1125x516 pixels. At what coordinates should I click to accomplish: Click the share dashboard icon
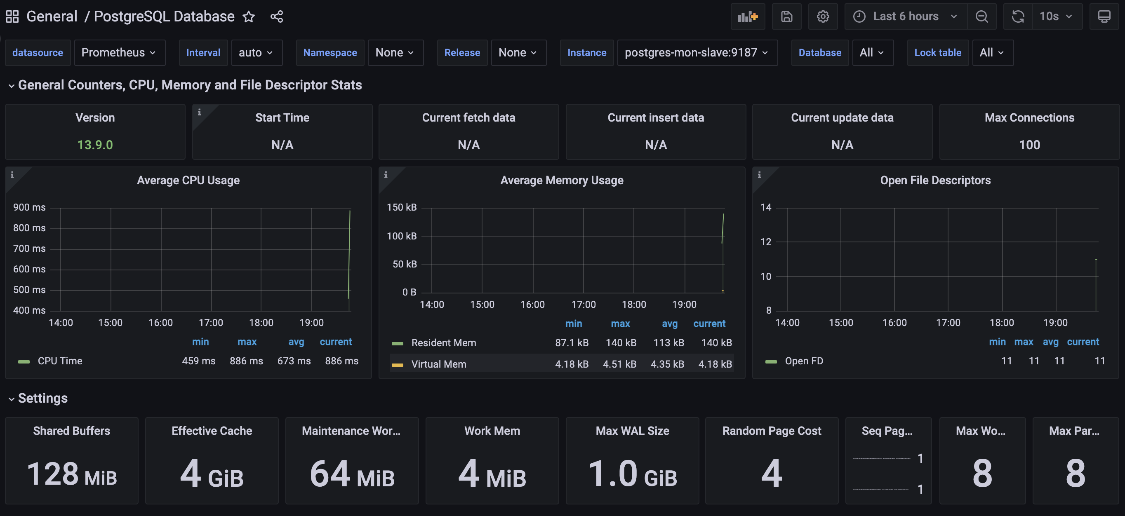277,16
